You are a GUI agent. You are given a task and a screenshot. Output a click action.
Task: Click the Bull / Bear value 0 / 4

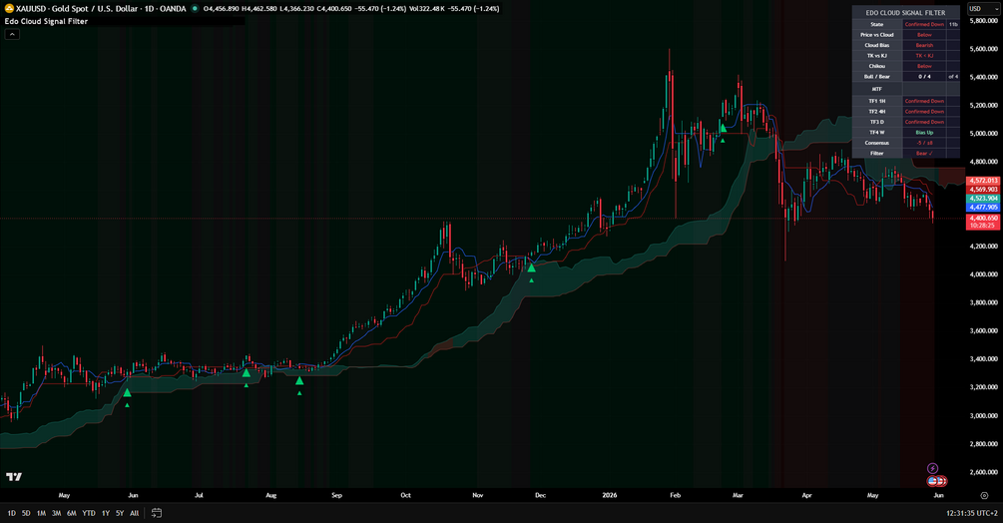point(924,77)
